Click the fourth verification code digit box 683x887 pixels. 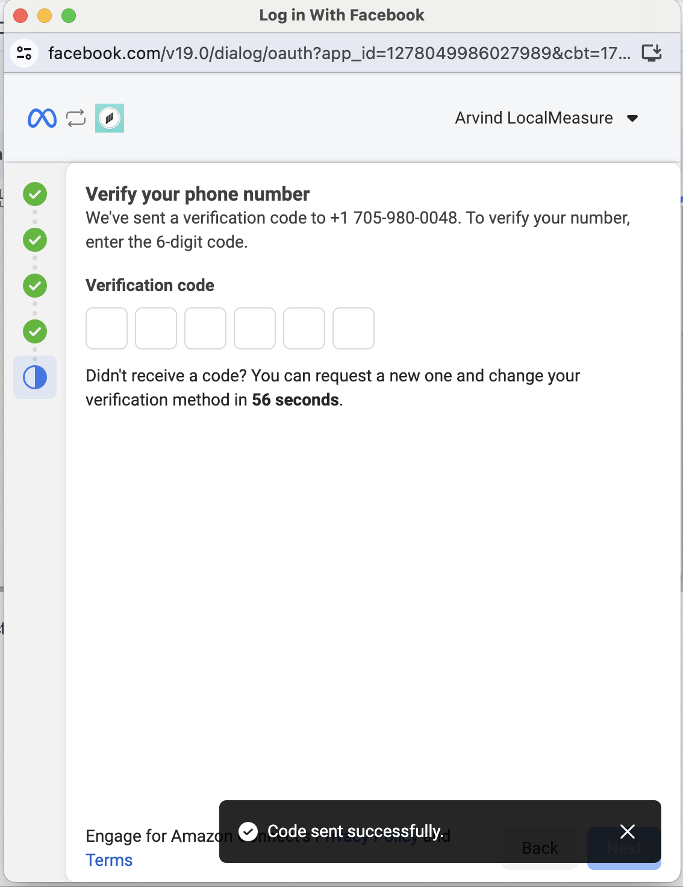pyautogui.click(x=255, y=328)
